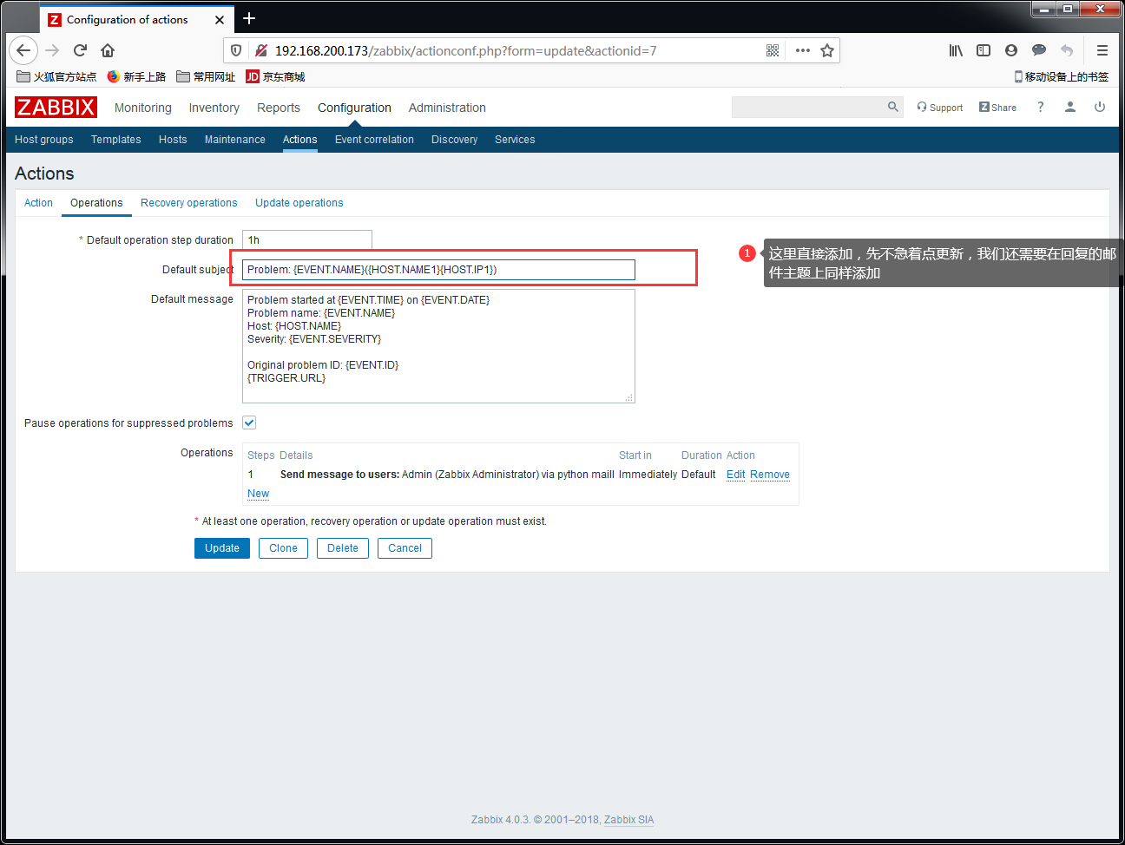Open the JD 京东商城 bookmark
This screenshot has height=845, width=1125.
click(x=275, y=76)
